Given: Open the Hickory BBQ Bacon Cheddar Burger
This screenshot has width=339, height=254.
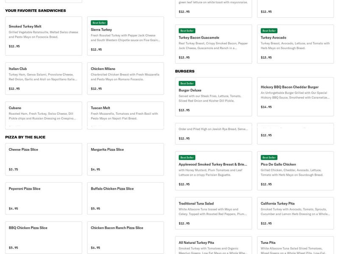Looking at the screenshot, I should click(x=295, y=97).
